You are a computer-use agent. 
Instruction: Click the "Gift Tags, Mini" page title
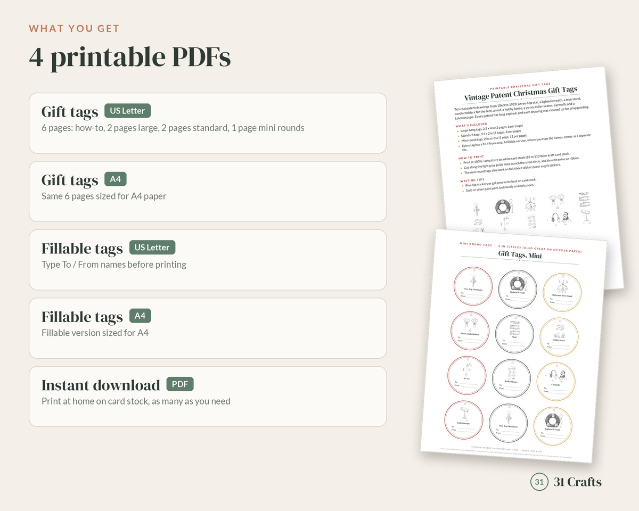tap(520, 255)
